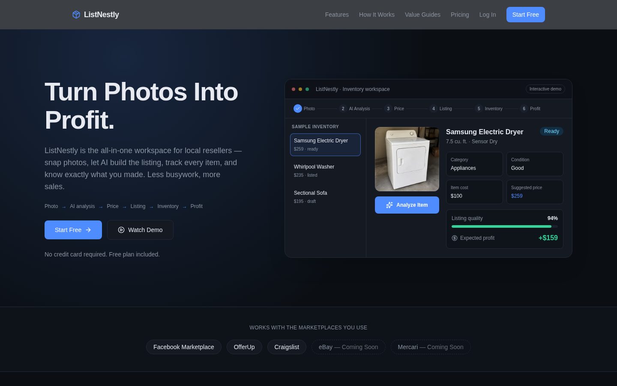This screenshot has width=617, height=386.
Task: Click the Condition Good card
Action: [535, 164]
